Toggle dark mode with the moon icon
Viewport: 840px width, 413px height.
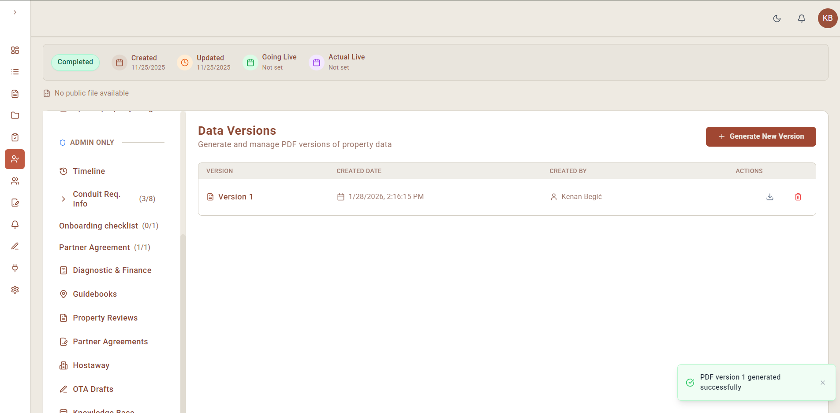pyautogui.click(x=777, y=18)
